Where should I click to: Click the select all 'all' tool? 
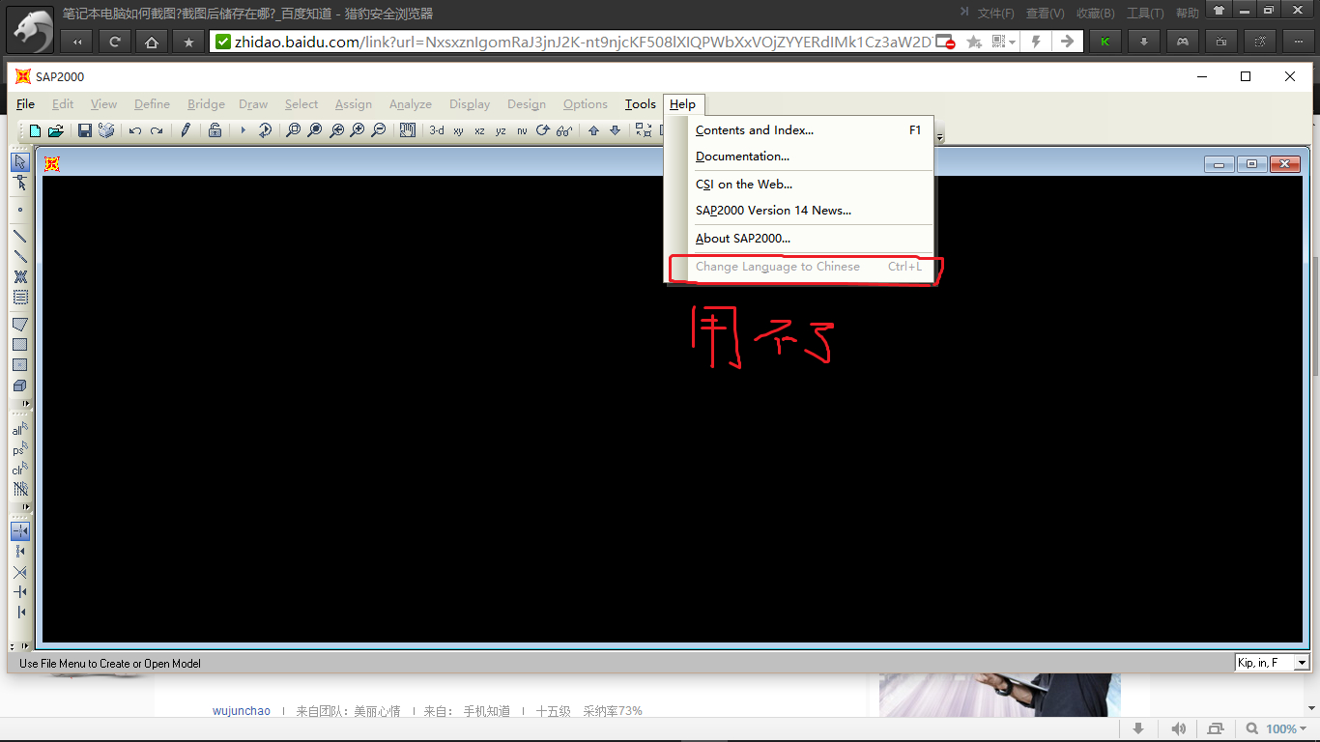point(20,429)
